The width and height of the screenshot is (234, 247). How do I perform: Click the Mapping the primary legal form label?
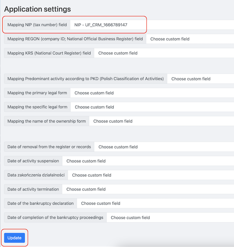37,93
